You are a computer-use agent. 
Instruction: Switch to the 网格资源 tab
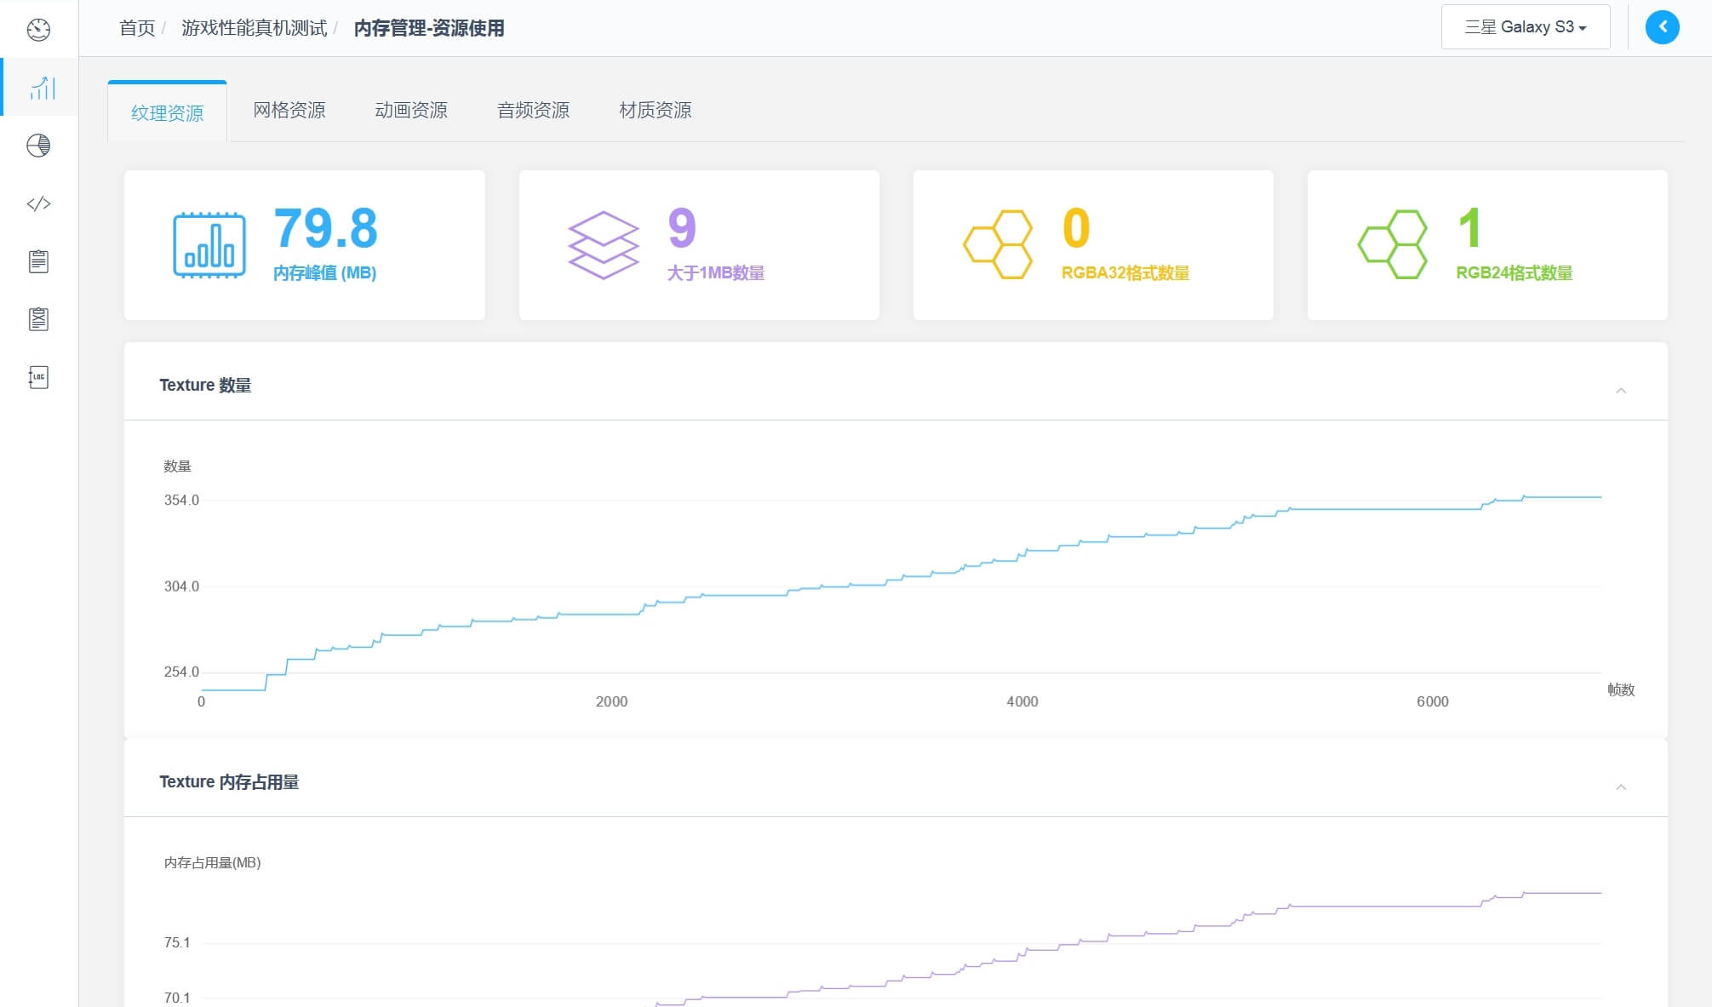click(x=289, y=111)
